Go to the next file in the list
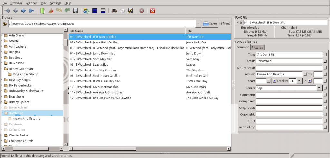 click(23, 11)
